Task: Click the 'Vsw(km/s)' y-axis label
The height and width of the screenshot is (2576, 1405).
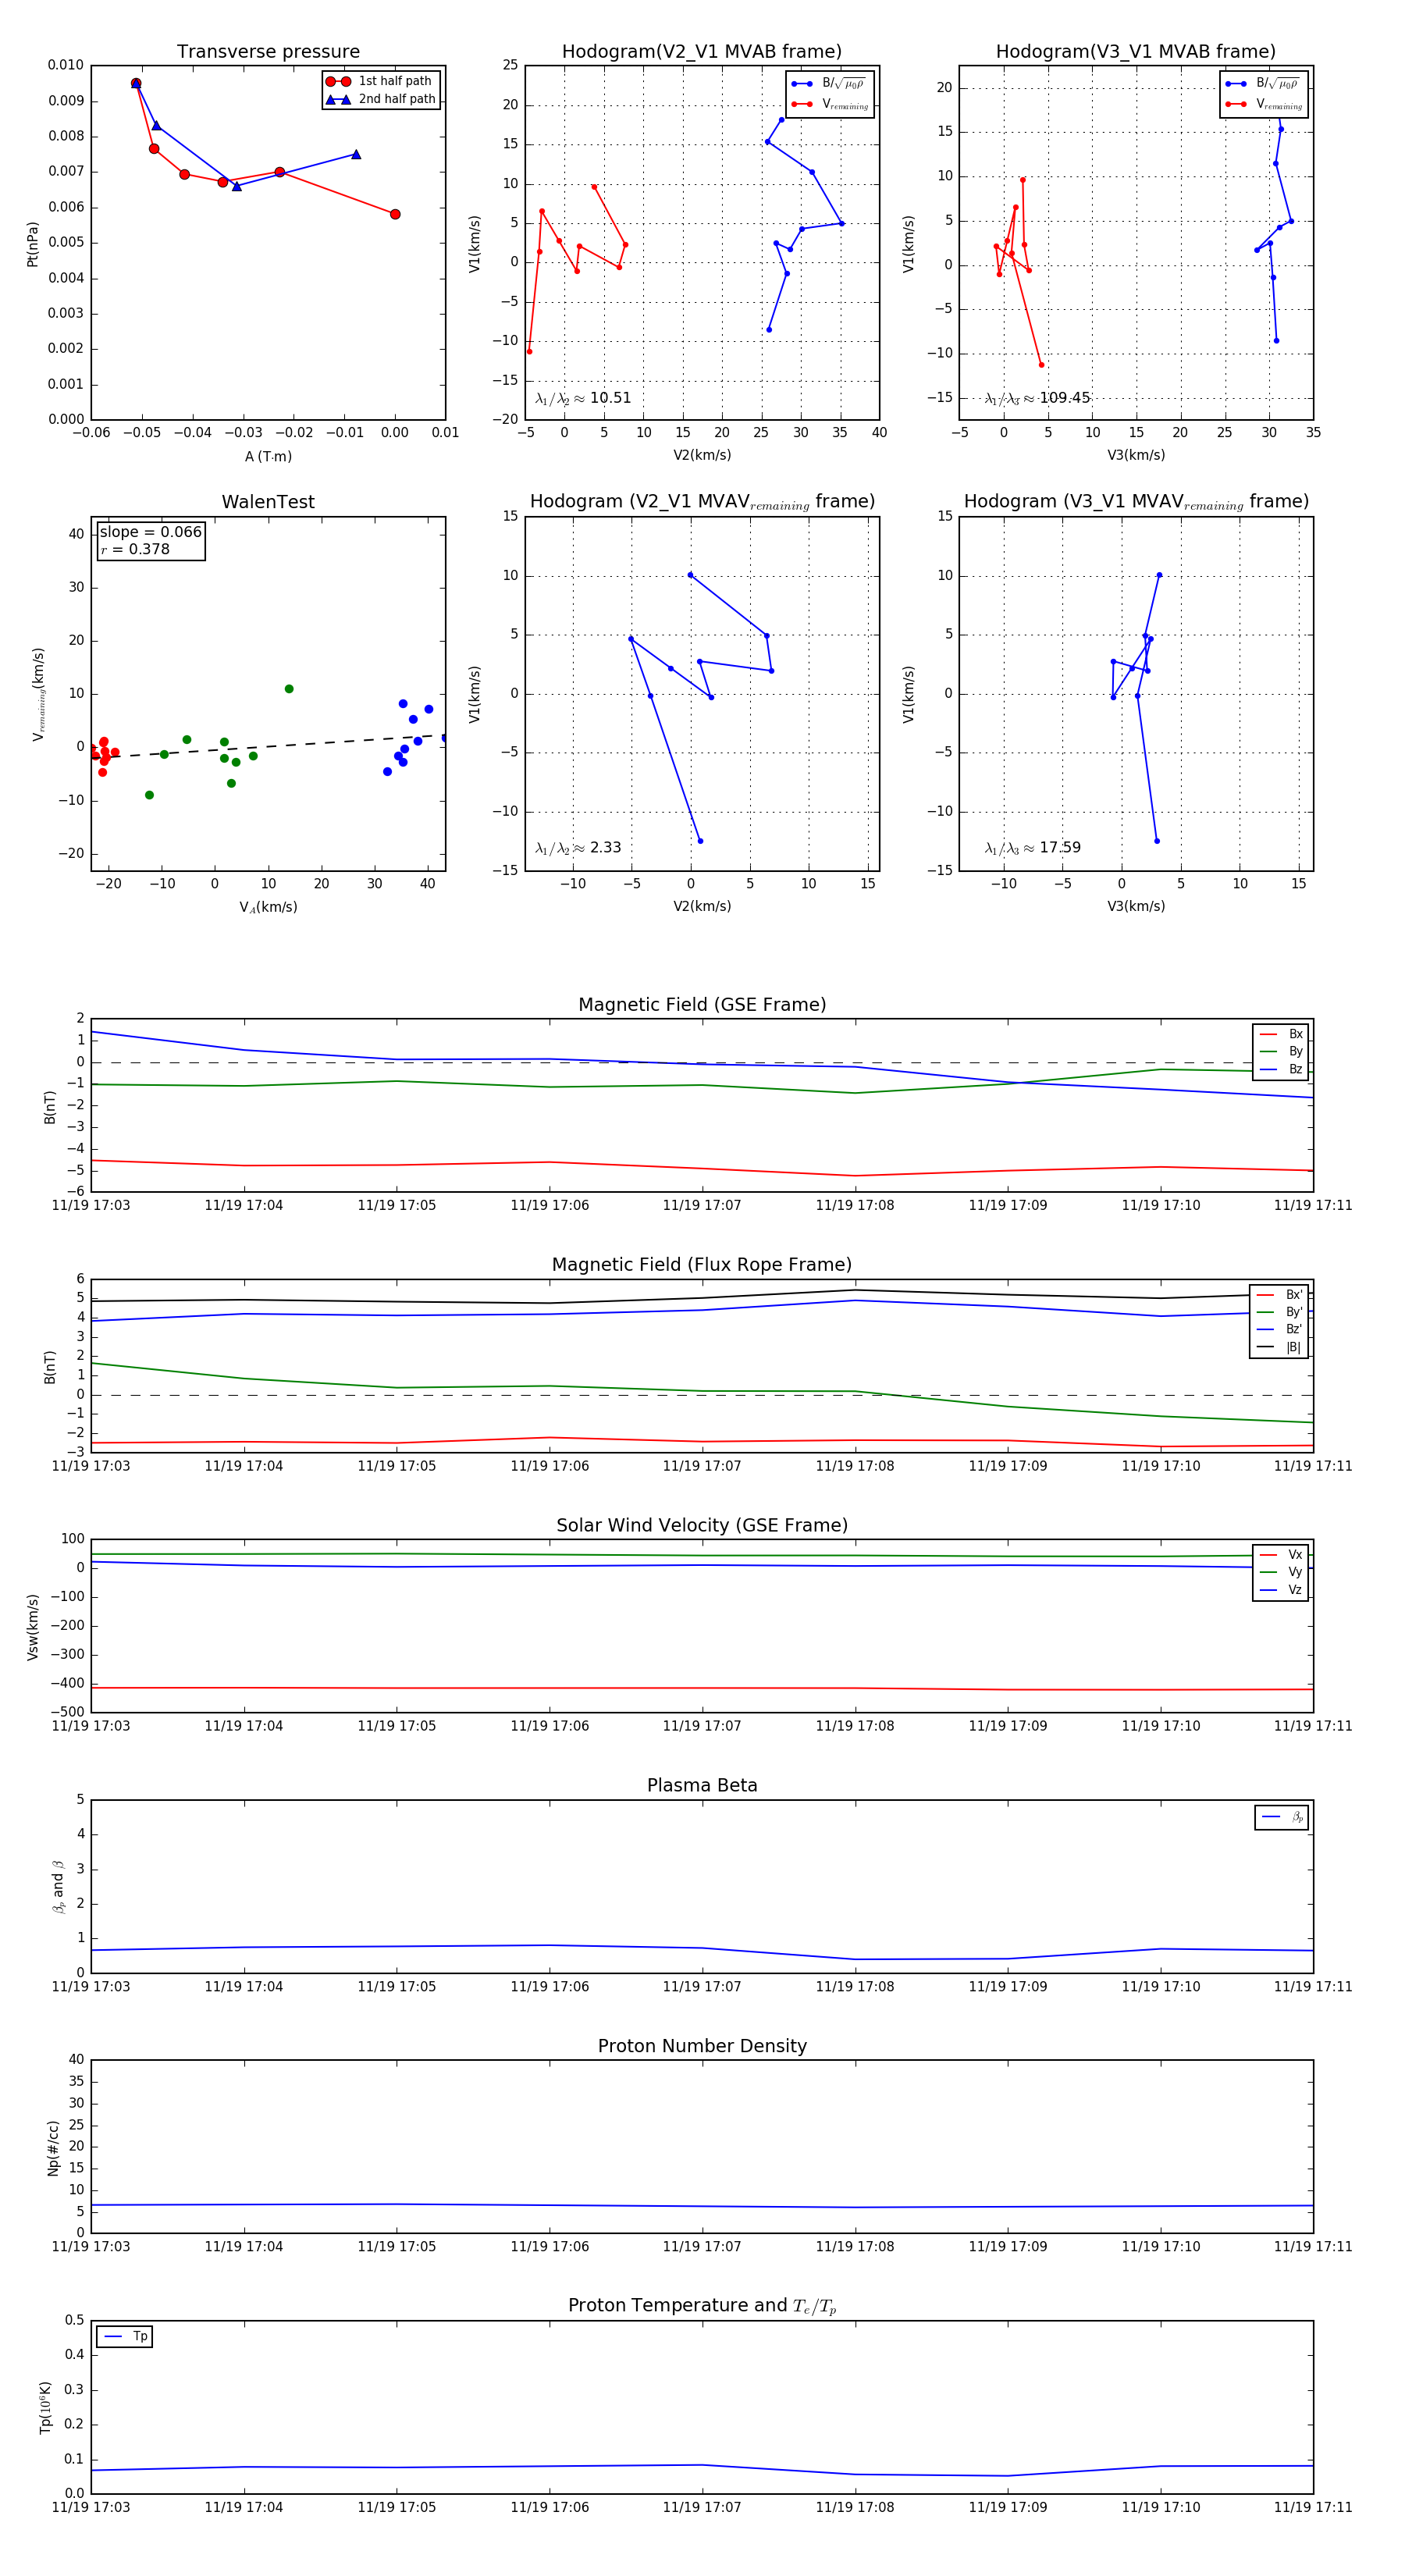Action: click(32, 1627)
